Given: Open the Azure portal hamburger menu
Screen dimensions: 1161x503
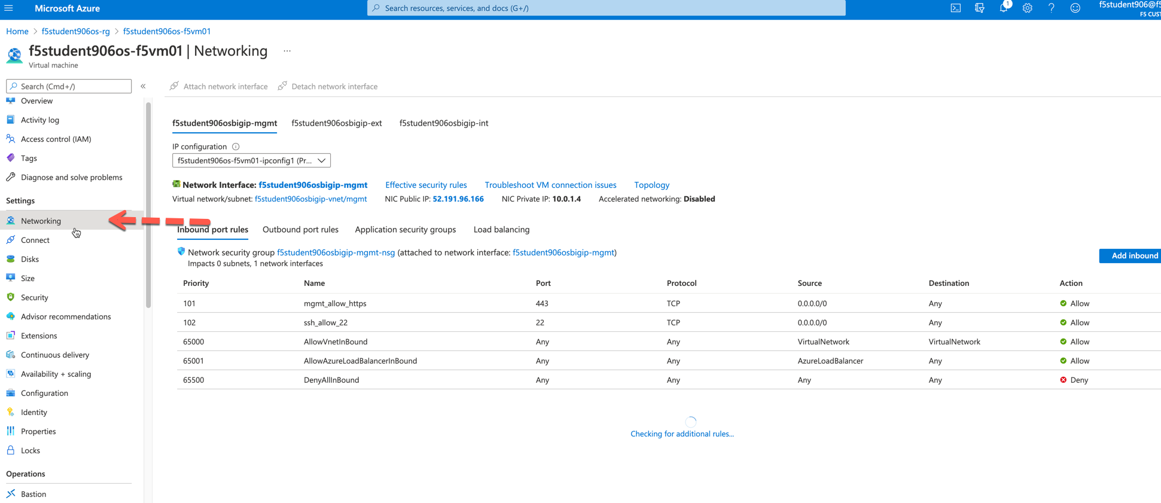Looking at the screenshot, I should tap(9, 8).
